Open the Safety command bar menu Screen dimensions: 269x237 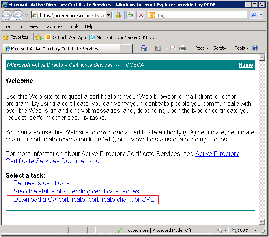[222, 48]
